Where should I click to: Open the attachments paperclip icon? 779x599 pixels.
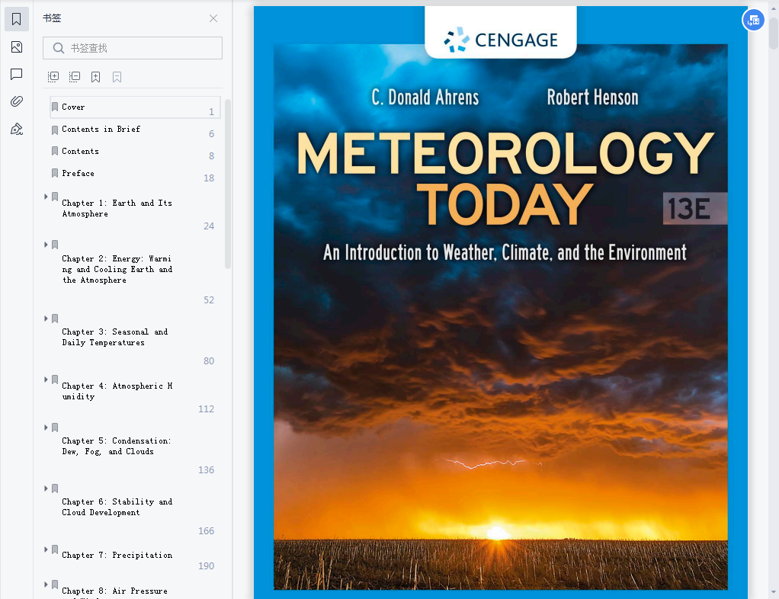click(x=17, y=101)
